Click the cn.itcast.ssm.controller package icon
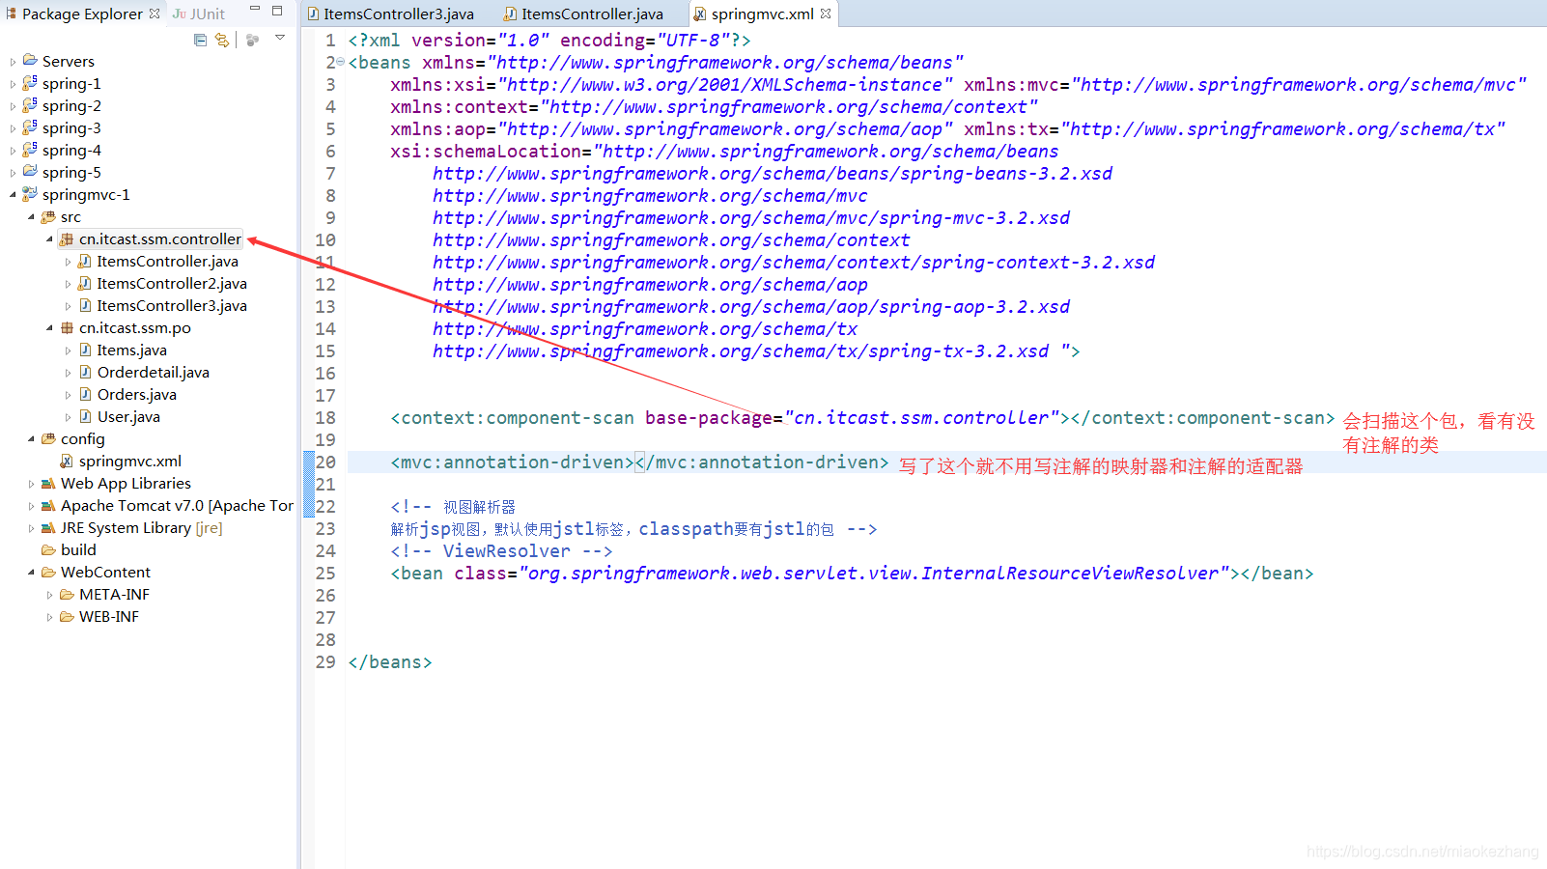The image size is (1547, 869). point(67,239)
